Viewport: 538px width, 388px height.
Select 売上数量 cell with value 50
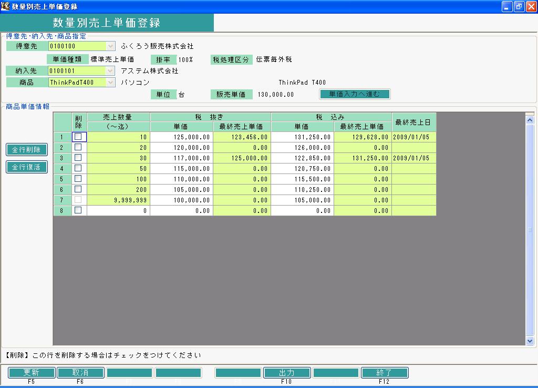click(118, 169)
